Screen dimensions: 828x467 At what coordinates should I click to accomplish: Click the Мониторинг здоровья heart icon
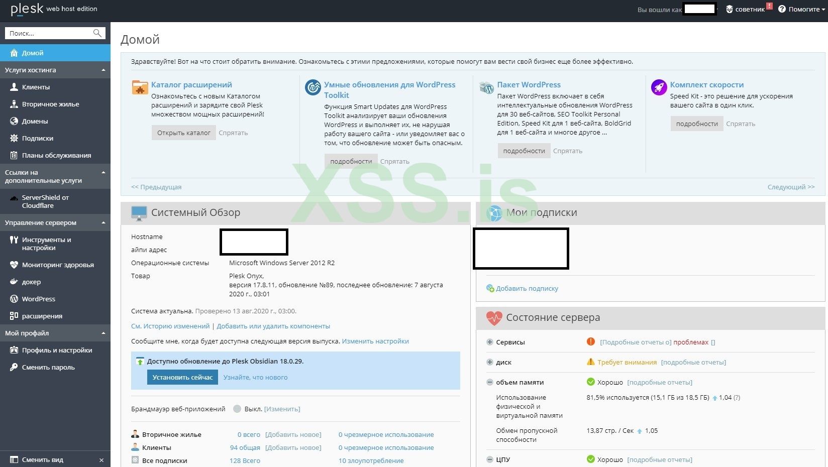point(14,265)
